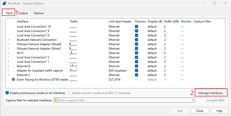Select the Ethernet 2 interface name

(x=23, y=75)
